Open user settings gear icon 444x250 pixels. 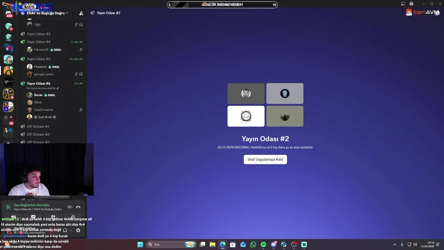pyautogui.click(x=78, y=230)
